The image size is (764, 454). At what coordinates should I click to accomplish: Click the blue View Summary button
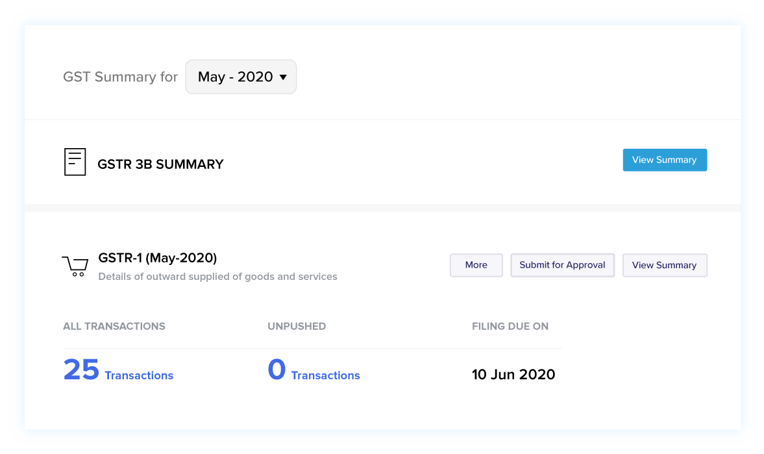[665, 160]
